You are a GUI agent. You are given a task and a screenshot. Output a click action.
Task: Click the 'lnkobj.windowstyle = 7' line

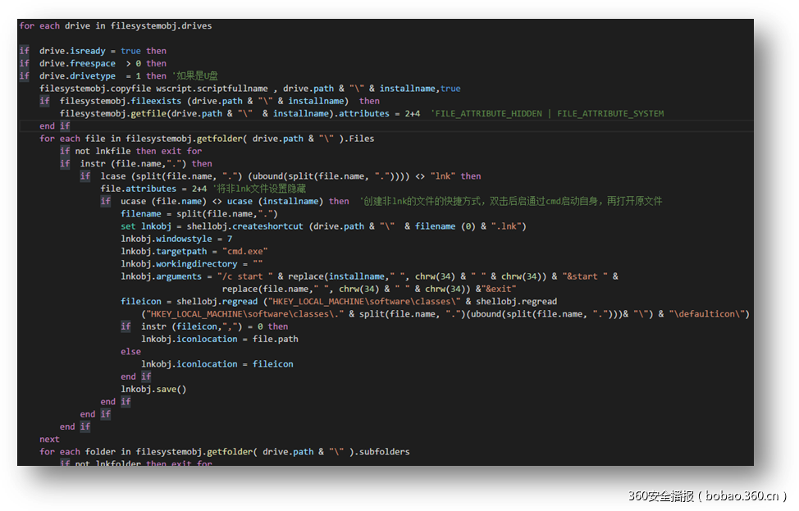tap(176, 239)
